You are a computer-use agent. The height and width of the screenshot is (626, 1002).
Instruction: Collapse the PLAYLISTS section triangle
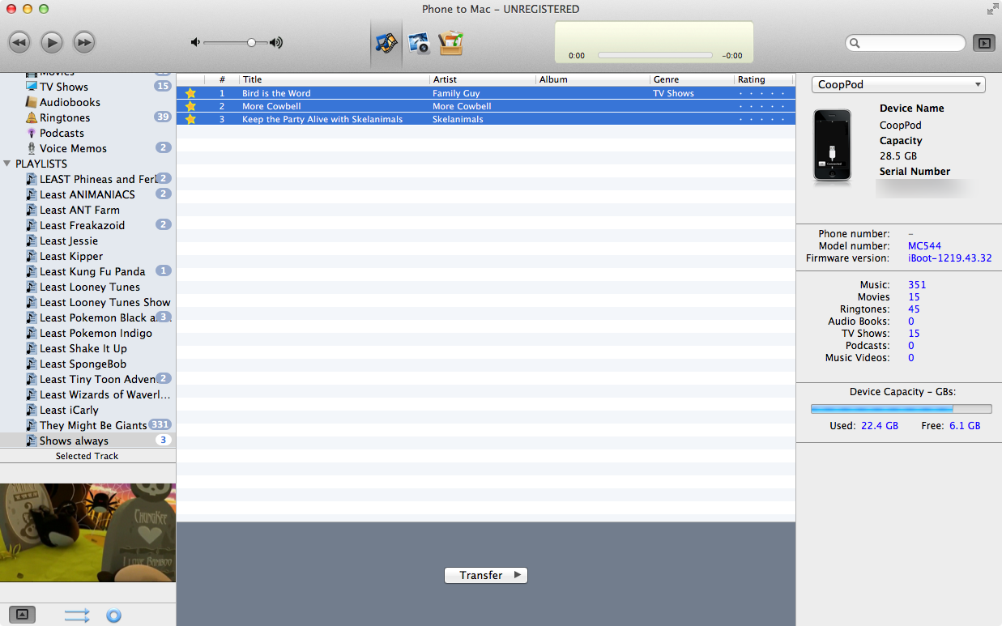pyautogui.click(x=7, y=164)
